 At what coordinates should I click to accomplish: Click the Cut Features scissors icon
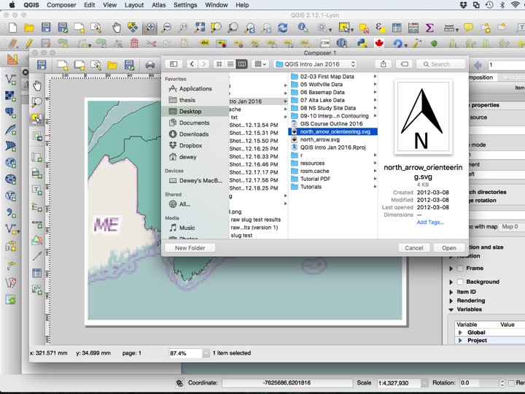151,43
